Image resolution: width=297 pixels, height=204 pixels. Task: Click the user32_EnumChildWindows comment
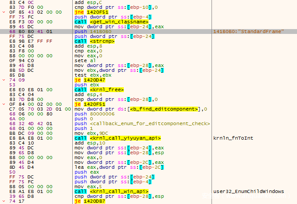248,191
